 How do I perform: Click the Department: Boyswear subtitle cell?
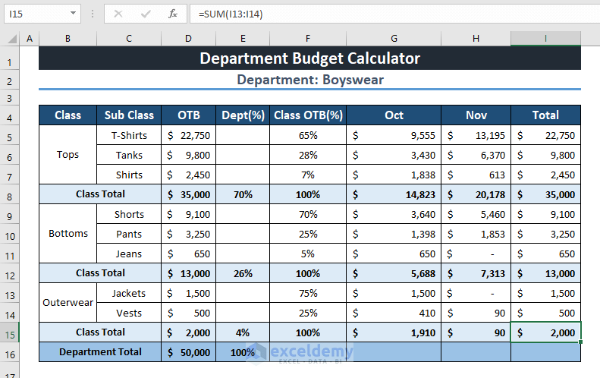tap(309, 80)
